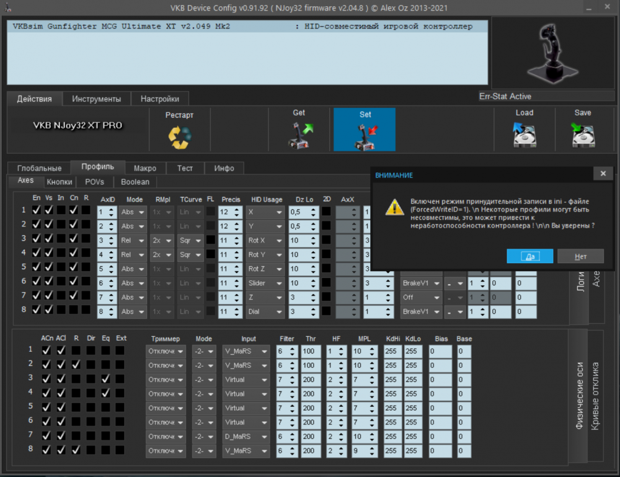Toggle the En checkbox for axis 1
This screenshot has width=620, height=477.
point(37,211)
